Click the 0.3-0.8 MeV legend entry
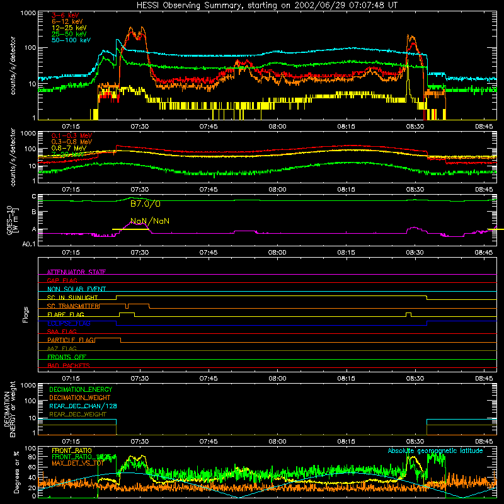The image size is (504, 504). tap(72, 142)
